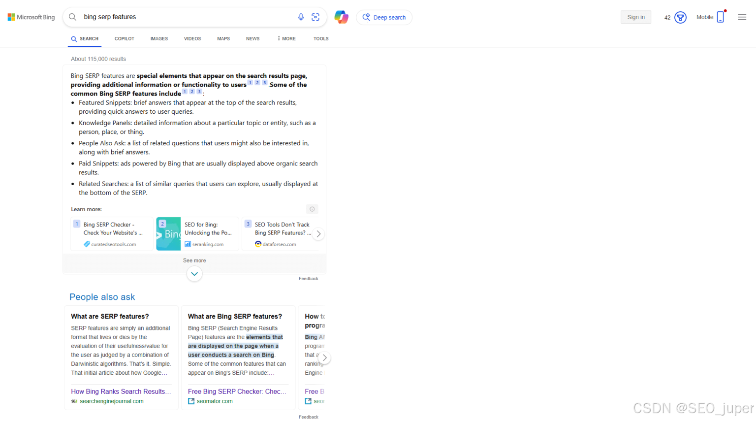Click the Microsoft Bing logo
This screenshot has height=421, width=756.
coord(31,17)
